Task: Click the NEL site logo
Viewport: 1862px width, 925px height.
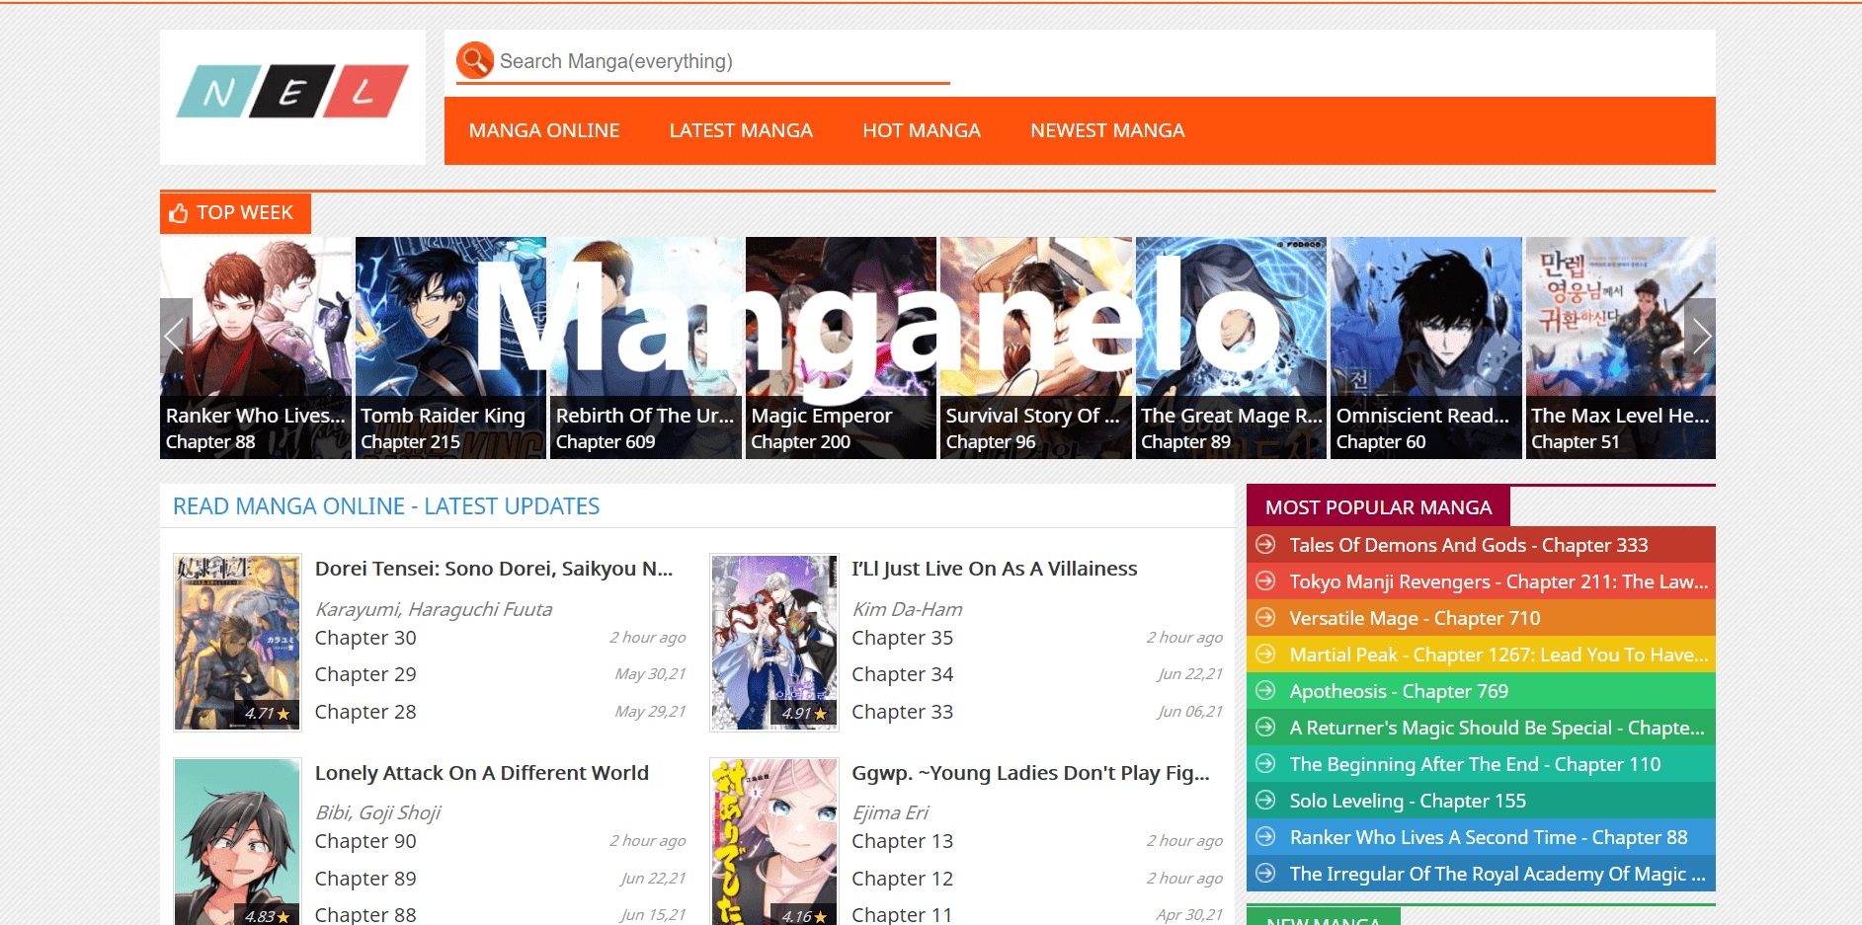Action: coord(292,92)
